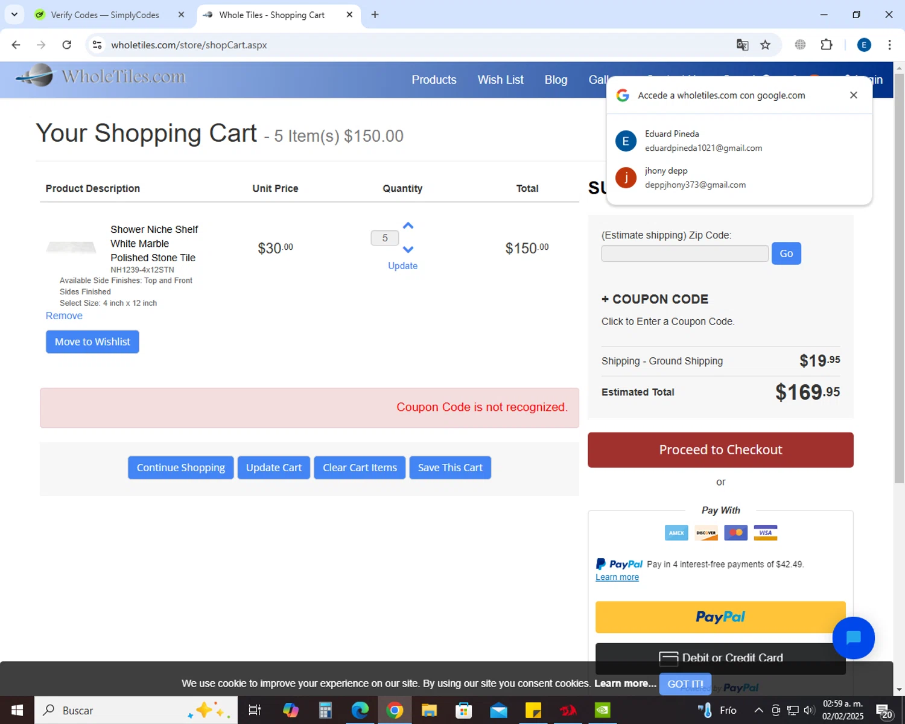Open Wish List in navigation
Image resolution: width=905 pixels, height=724 pixels.
pyautogui.click(x=500, y=80)
